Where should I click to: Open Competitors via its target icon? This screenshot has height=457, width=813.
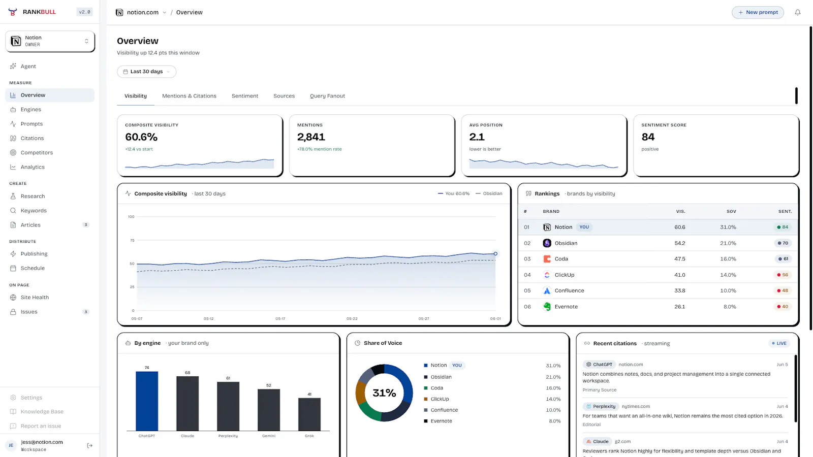pyautogui.click(x=13, y=152)
